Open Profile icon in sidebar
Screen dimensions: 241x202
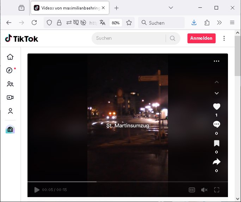(10, 111)
